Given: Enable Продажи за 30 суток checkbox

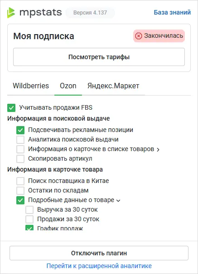Looking at the screenshot, I should (x=29, y=219).
